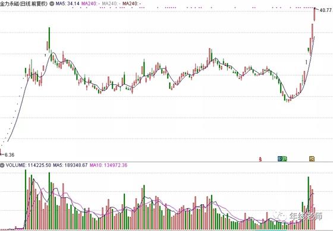This screenshot has height=231, width=333.
Task: Click the gray MA240 label
Action: point(111,4)
